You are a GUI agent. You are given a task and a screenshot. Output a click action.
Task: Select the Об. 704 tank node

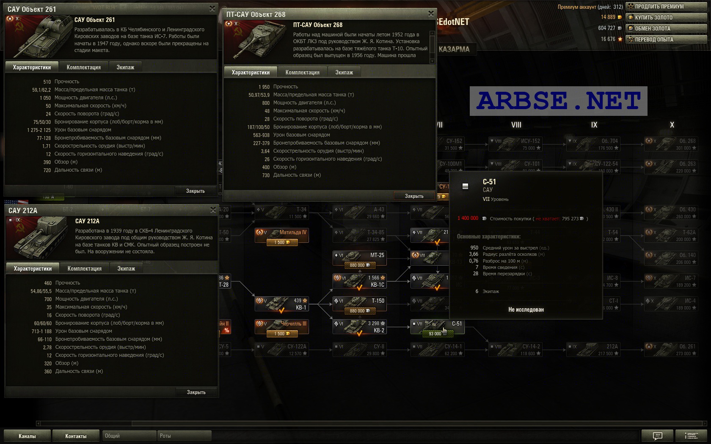click(x=593, y=144)
